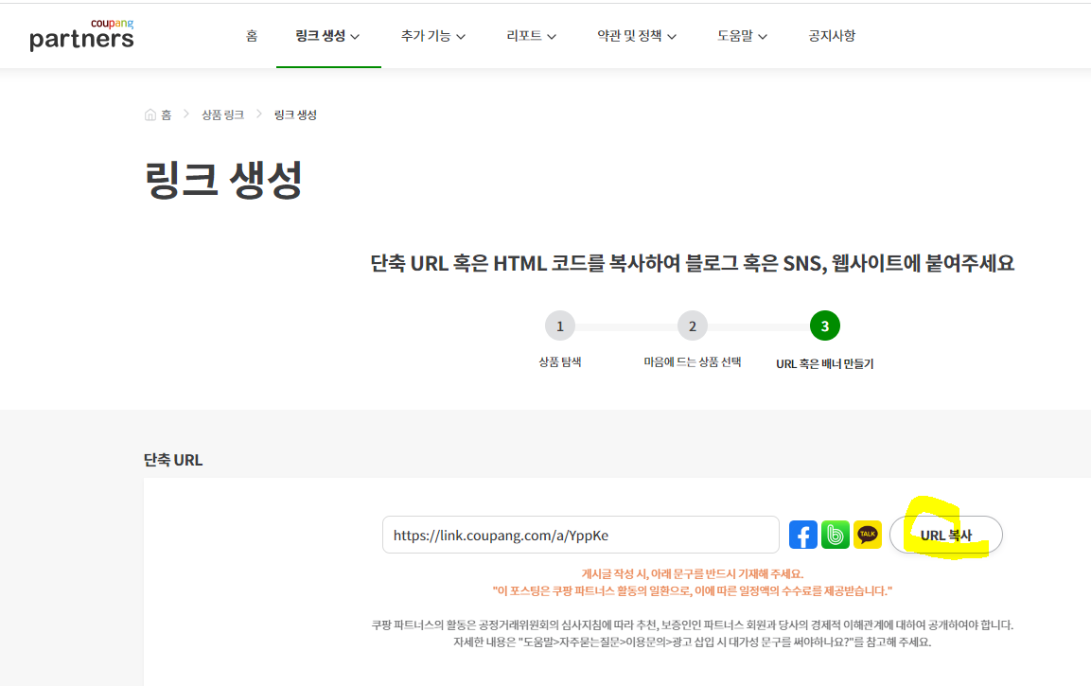
Task: Copy the short URL with URL 복사 button
Action: (945, 535)
